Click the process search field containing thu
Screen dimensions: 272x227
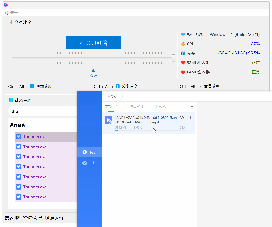[x=43, y=111]
